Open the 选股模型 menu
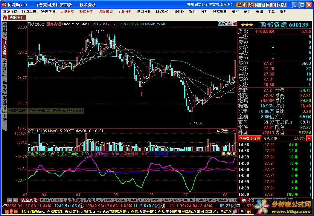Image resolution: width=314 pixels, height=216 pixels. coord(106,12)
